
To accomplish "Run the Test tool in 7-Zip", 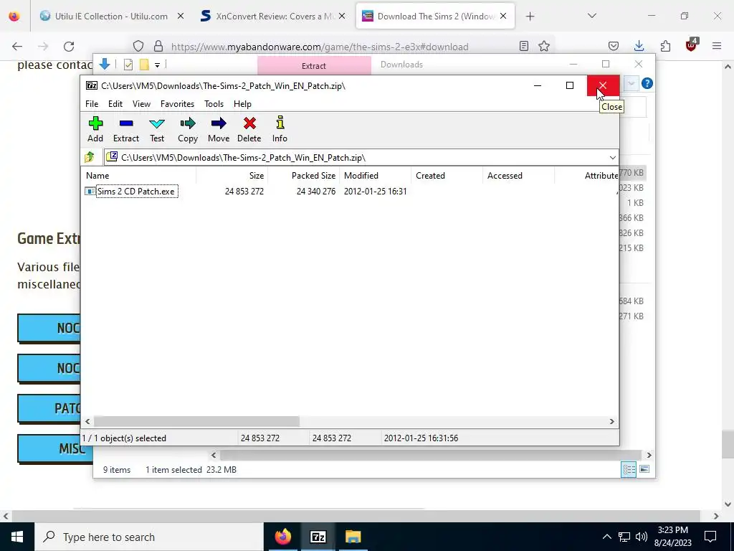I will pyautogui.click(x=157, y=129).
